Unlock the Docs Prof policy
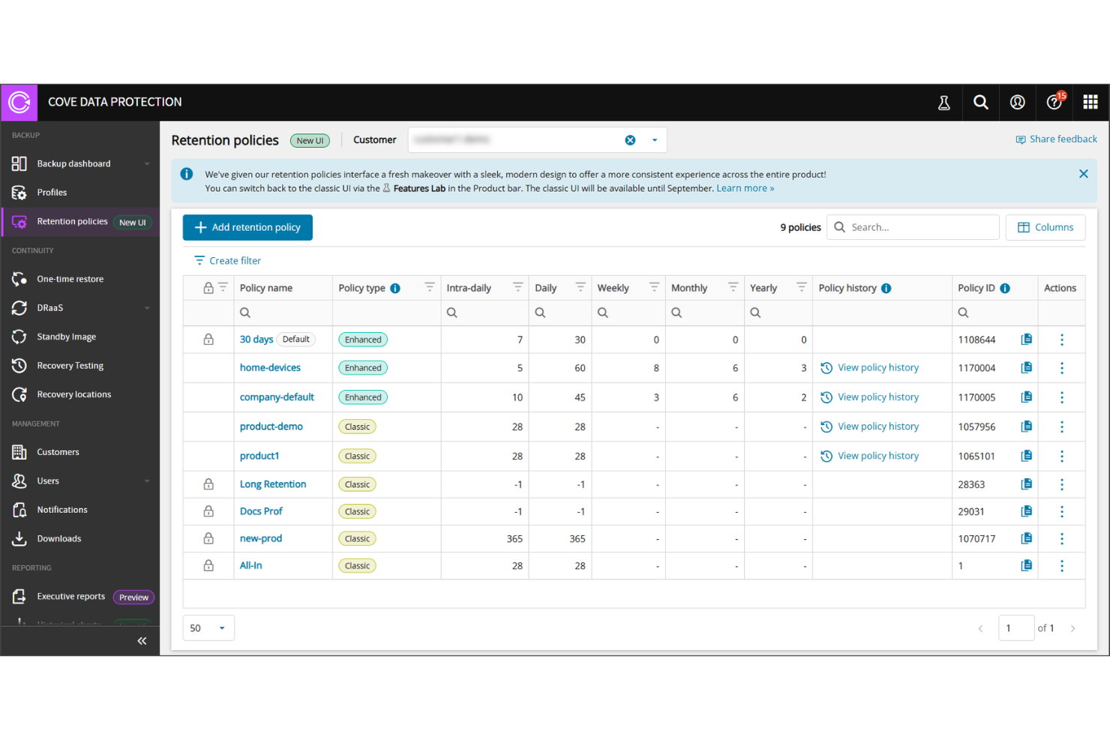 [208, 511]
